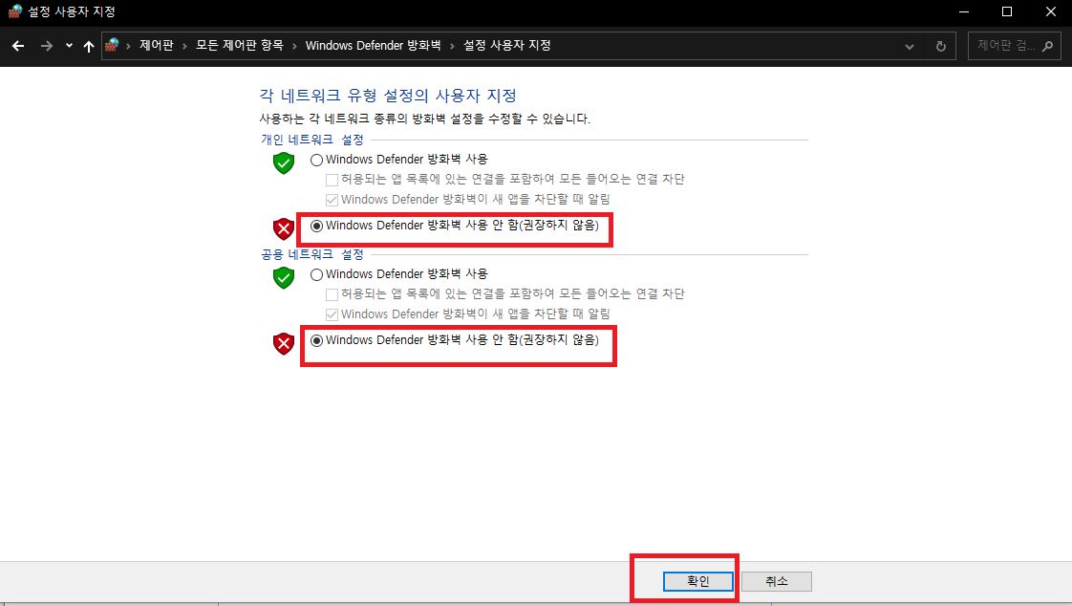Select the 설정 사용자 지정 breadcrumb

click(x=507, y=45)
